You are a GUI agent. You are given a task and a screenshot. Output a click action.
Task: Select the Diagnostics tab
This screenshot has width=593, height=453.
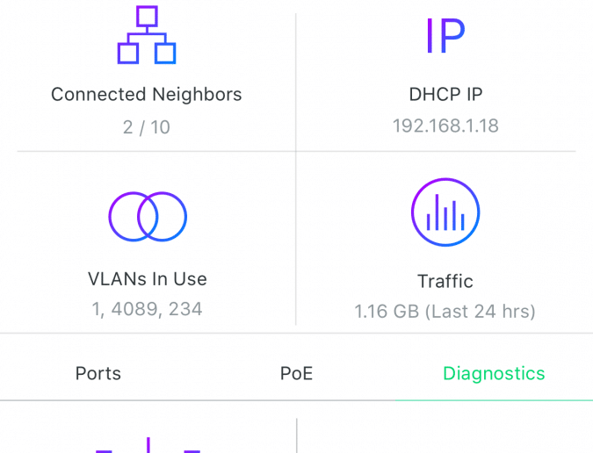pos(494,373)
